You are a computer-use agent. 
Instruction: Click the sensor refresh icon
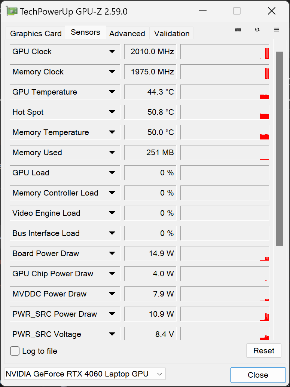point(257,30)
